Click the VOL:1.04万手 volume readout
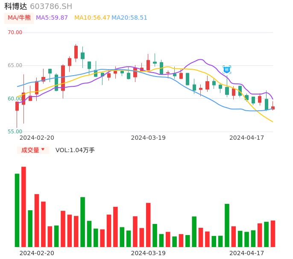293x259 pixels. click(x=75, y=150)
